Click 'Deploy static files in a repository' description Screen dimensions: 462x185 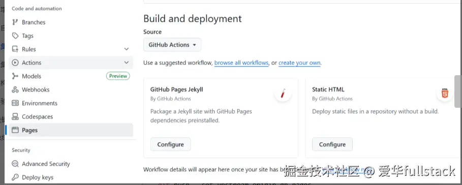point(376,112)
